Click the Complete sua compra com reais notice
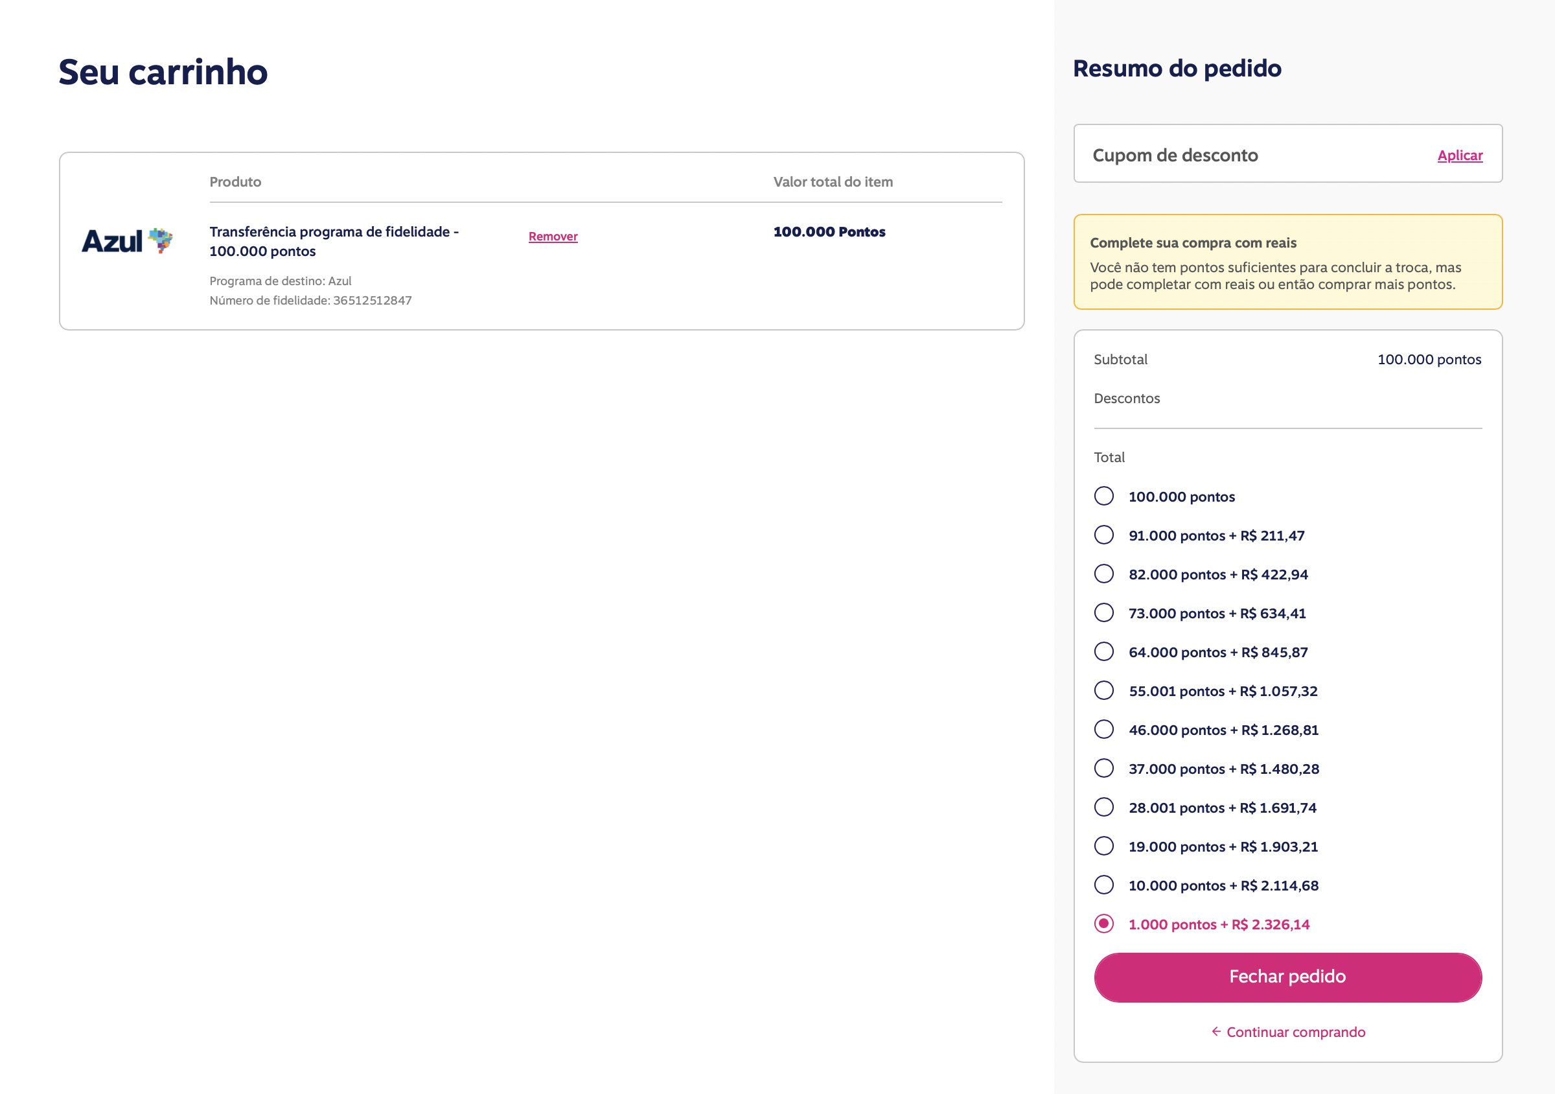This screenshot has width=1555, height=1094. (1287, 261)
